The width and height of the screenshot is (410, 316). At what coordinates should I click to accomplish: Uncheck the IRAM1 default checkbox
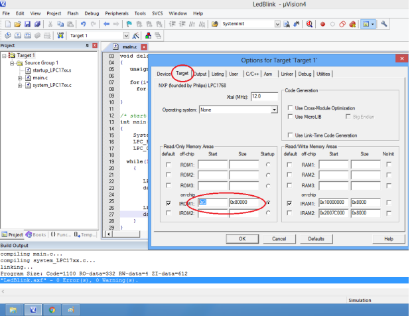[x=289, y=202]
